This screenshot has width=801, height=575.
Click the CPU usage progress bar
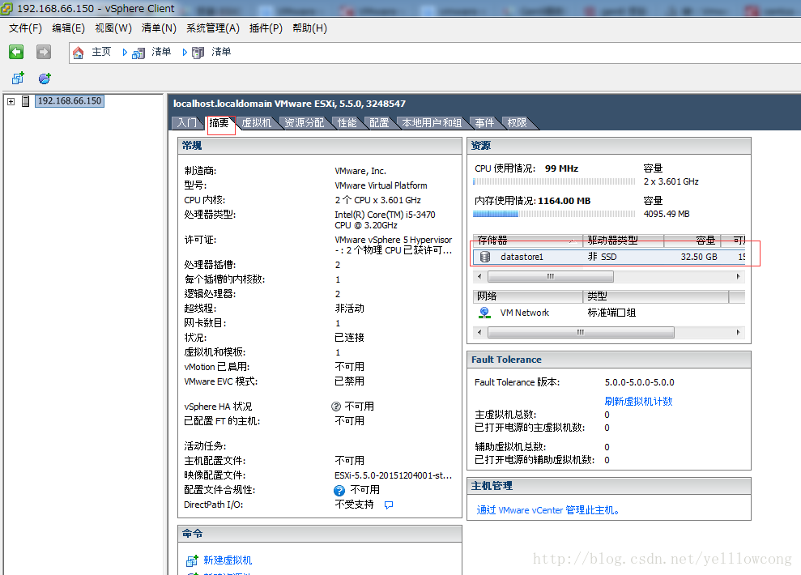point(554,181)
